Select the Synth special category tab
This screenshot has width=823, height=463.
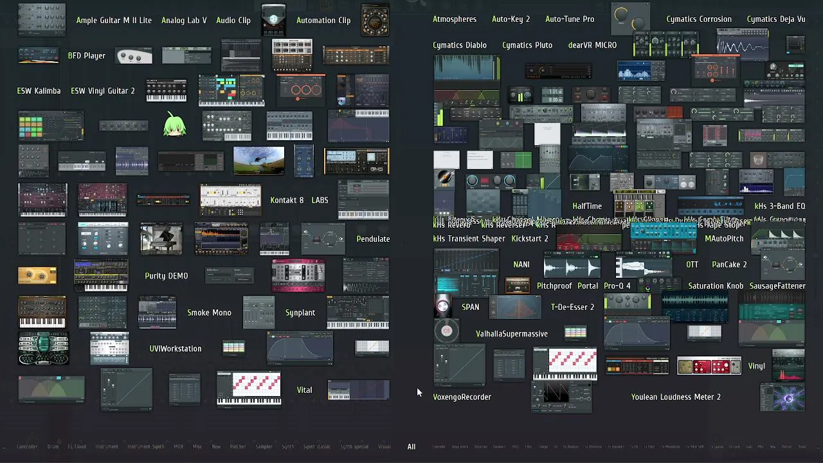(354, 446)
